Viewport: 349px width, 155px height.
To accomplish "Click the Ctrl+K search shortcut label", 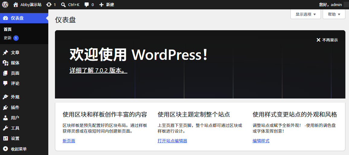I will (x=74, y=5).
